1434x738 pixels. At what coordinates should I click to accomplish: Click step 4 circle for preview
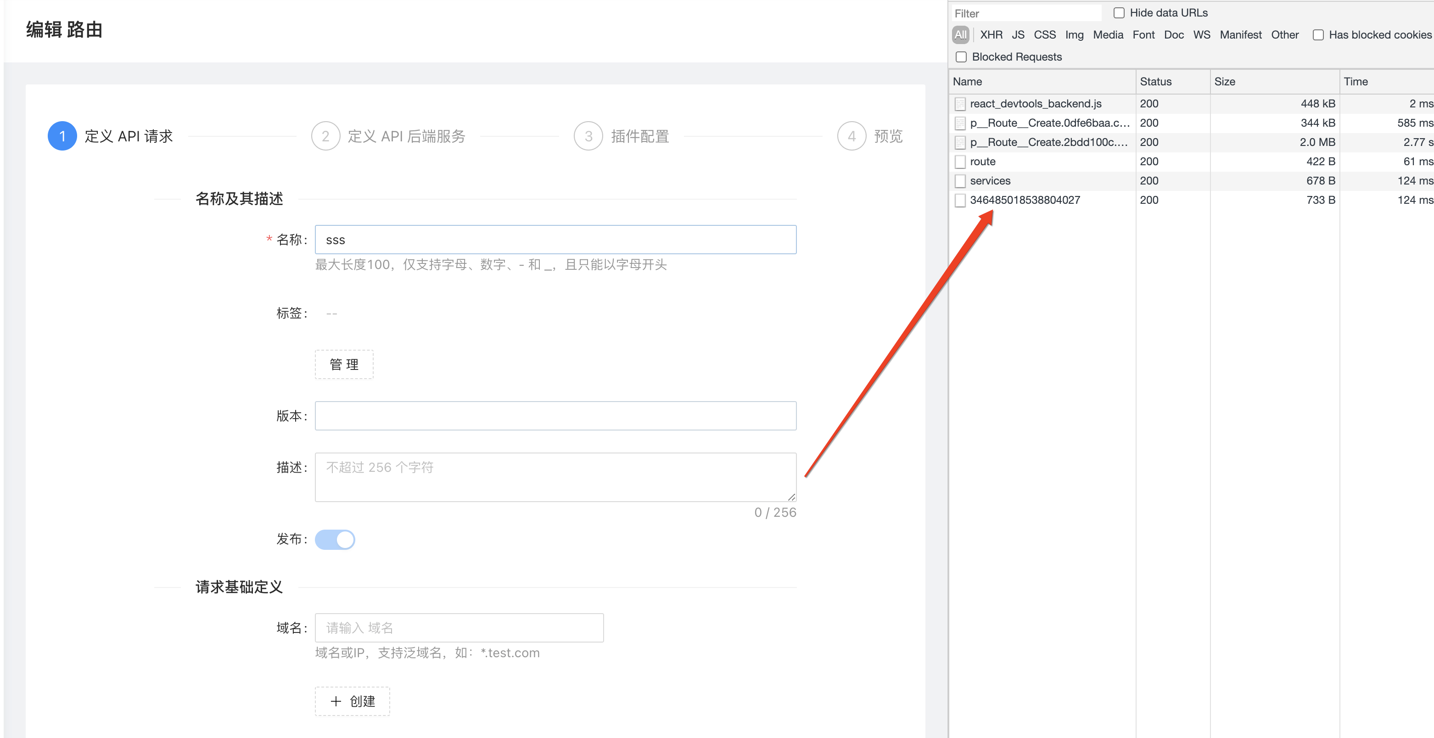[851, 136]
